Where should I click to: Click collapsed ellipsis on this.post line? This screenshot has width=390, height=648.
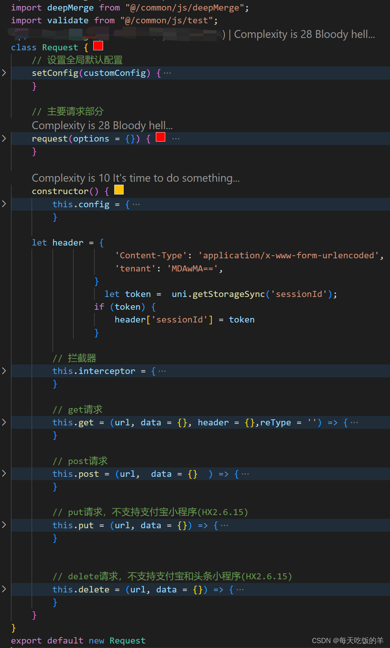[245, 474]
